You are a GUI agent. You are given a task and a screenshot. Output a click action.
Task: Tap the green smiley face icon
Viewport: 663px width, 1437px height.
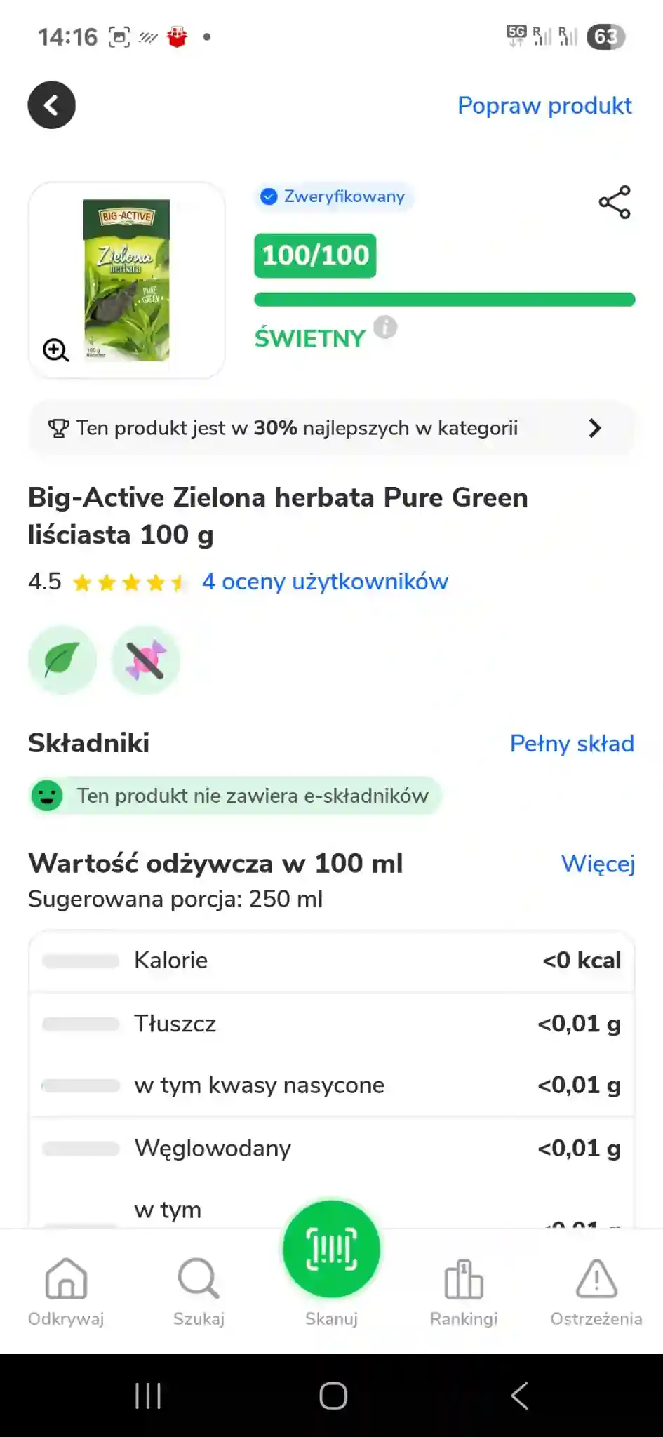47,796
